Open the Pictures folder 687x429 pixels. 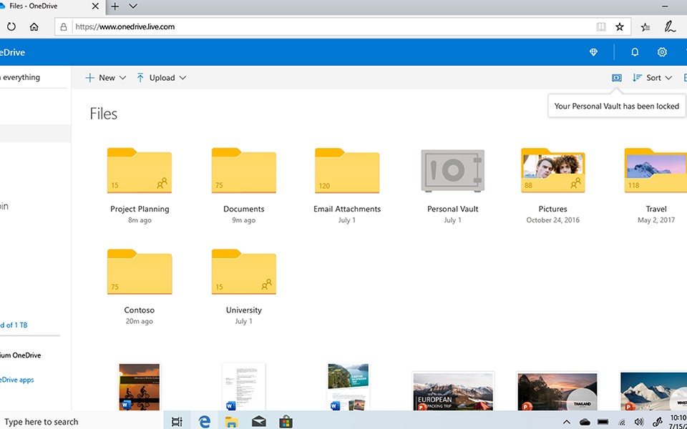coord(553,170)
